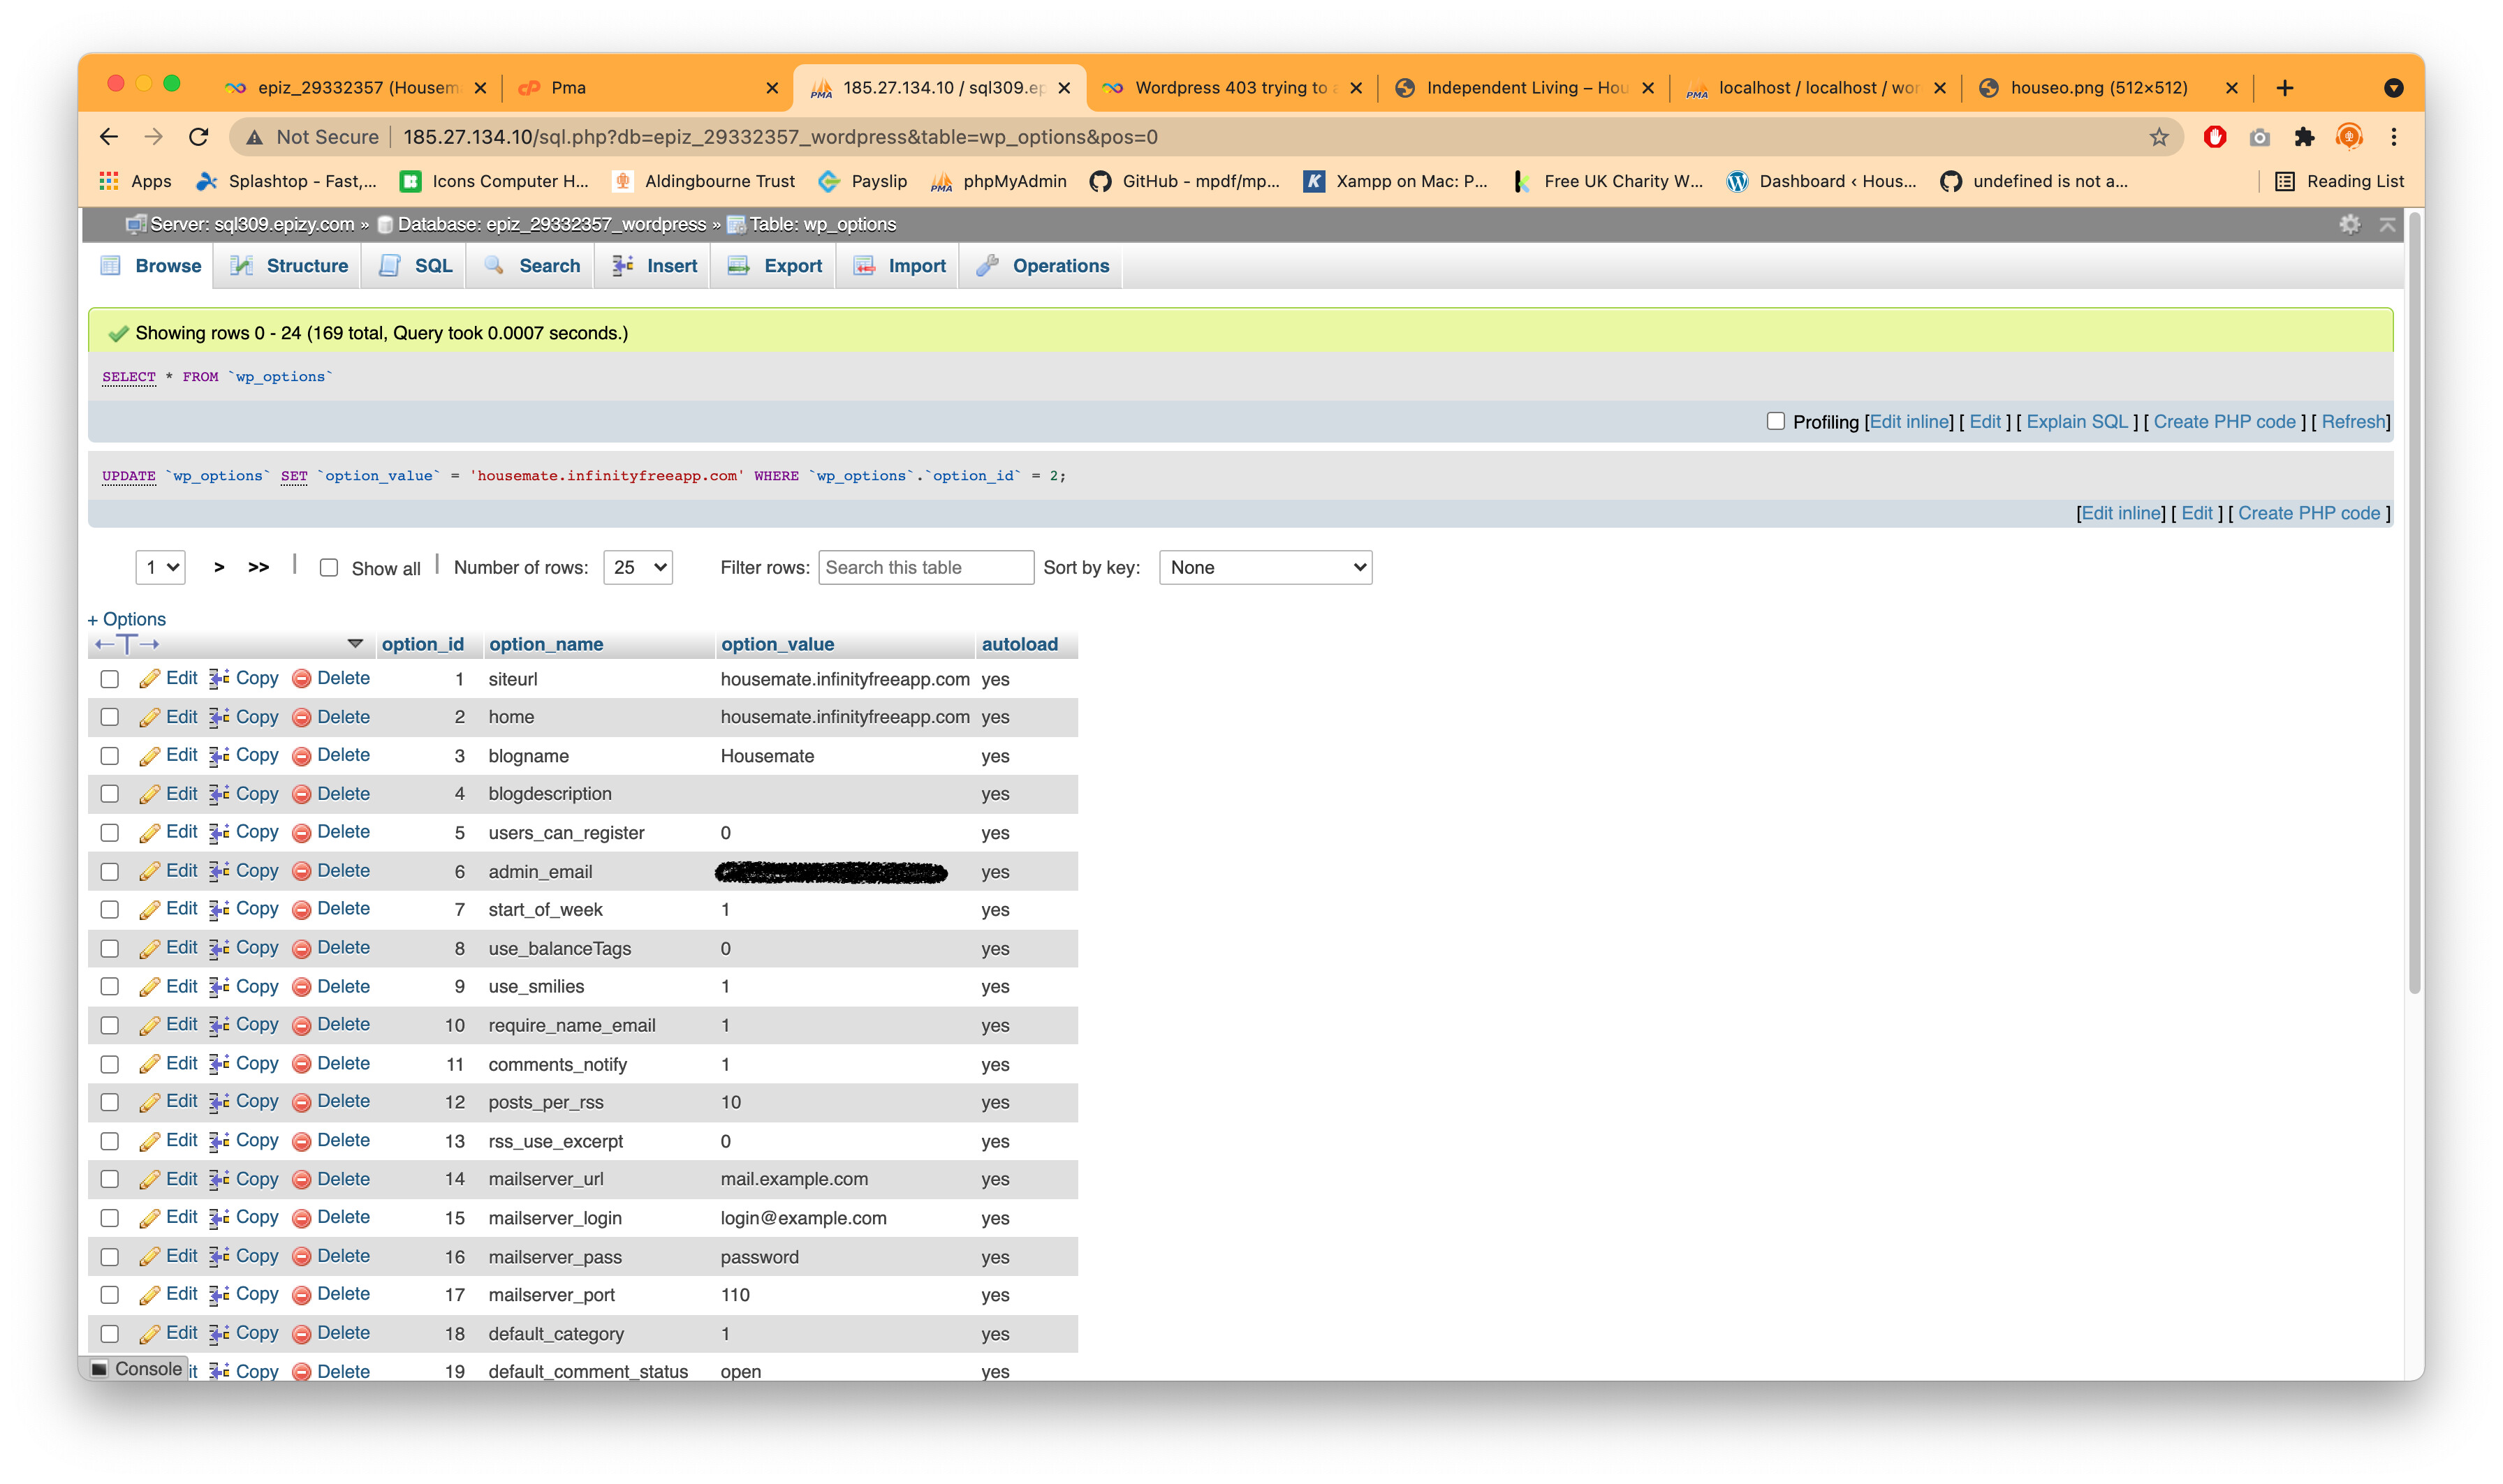Bookmark page with the star icon

[x=2159, y=137]
